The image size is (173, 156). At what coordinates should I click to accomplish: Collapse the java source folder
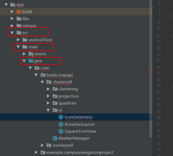[24, 61]
